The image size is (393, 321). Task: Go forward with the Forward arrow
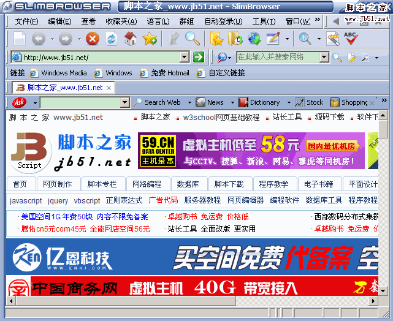click(66, 39)
